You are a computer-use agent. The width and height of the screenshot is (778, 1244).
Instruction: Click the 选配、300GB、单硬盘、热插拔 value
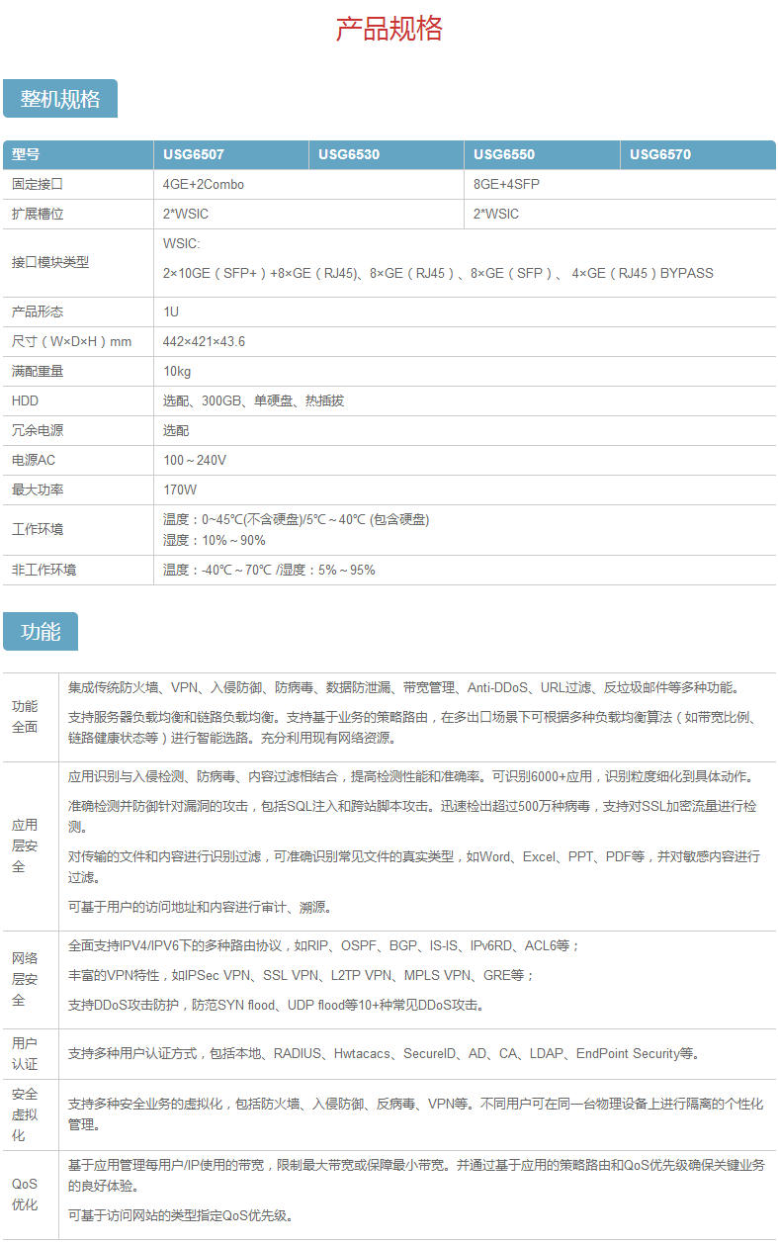pos(254,400)
